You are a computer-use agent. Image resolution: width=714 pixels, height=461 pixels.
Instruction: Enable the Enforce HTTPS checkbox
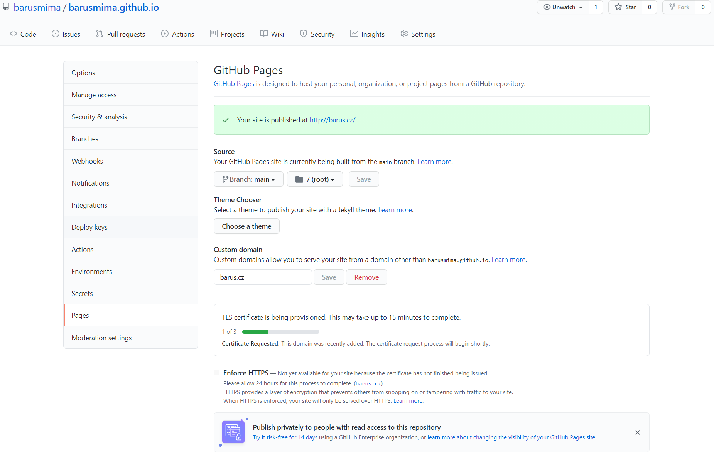tap(216, 372)
